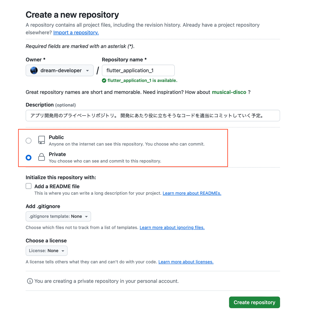Screen dimensions: 314x320
Task: Open the Learn more about licenses link
Action: pyautogui.click(x=186, y=262)
